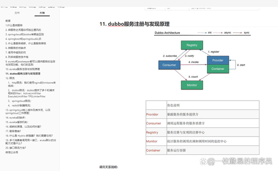Click the '2. subscribe' diagram label
Screen dimensions: 278x171
point(170,56)
